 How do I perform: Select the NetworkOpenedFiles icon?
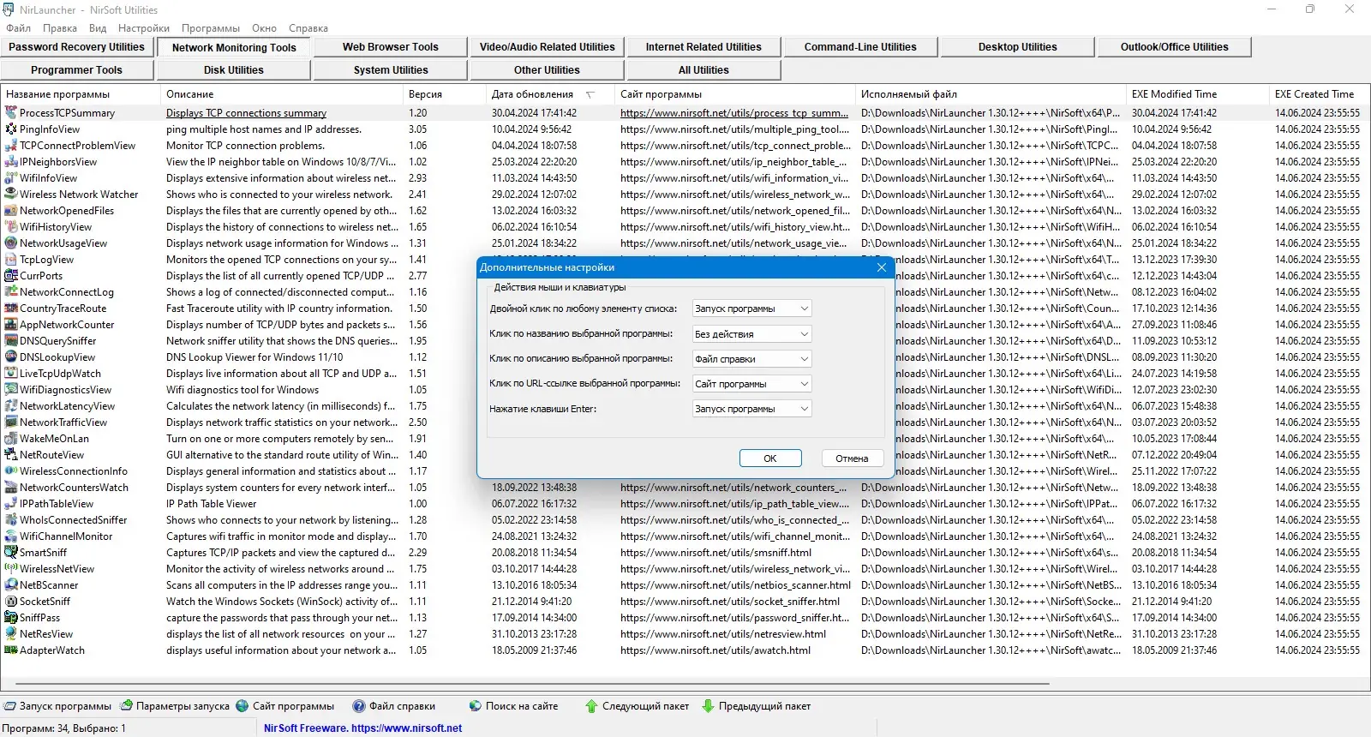click(x=10, y=210)
